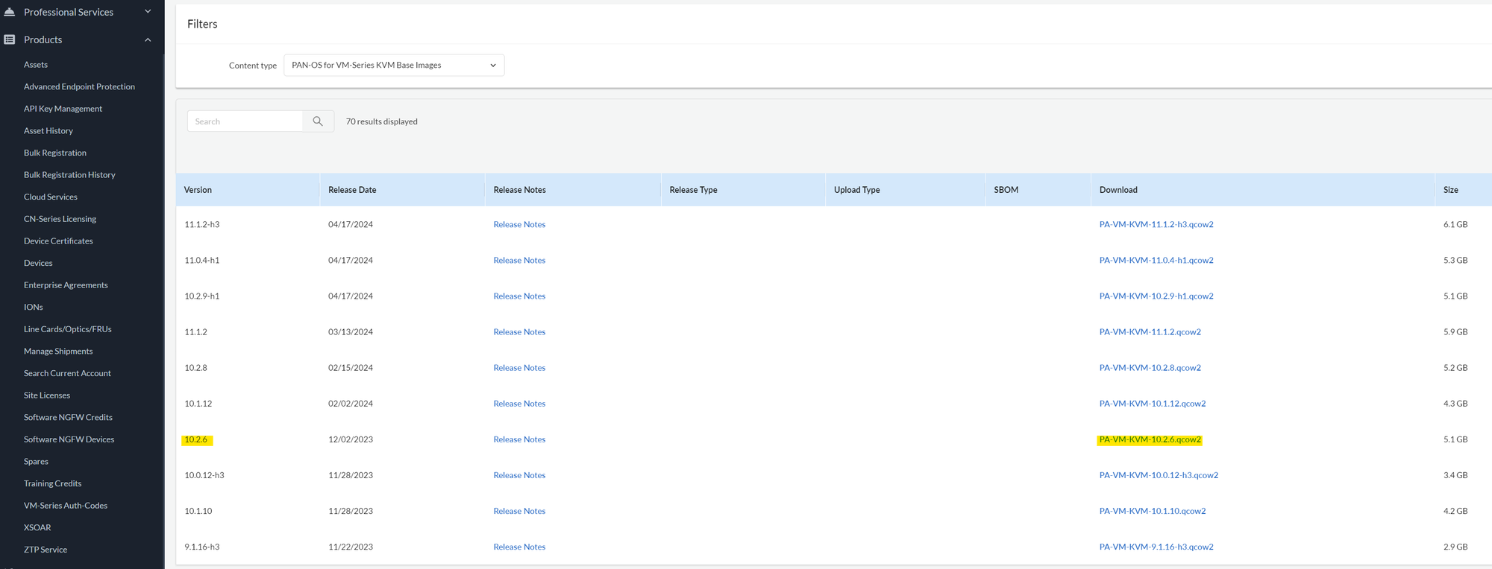This screenshot has height=569, width=1492.
Task: Sort by Release Date column header
Action: click(x=352, y=190)
